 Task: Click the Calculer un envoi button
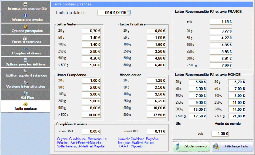tap(191, 146)
